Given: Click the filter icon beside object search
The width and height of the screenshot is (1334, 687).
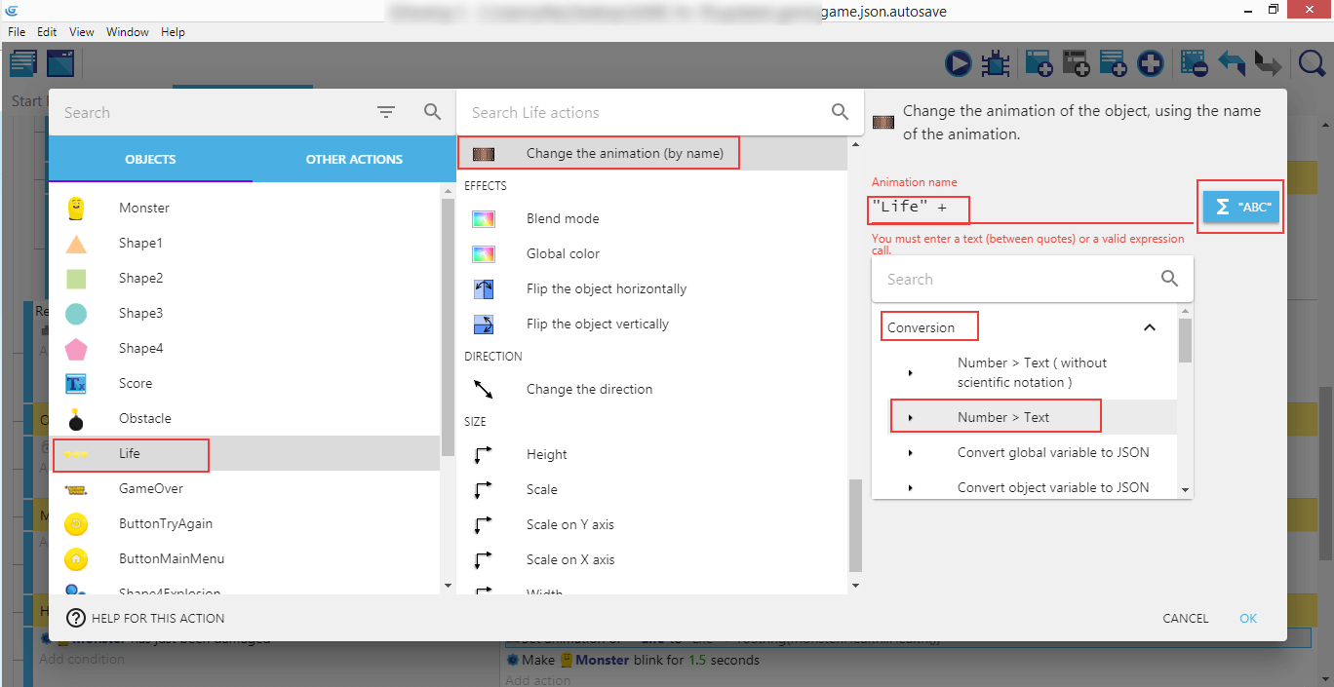Looking at the screenshot, I should click(386, 113).
